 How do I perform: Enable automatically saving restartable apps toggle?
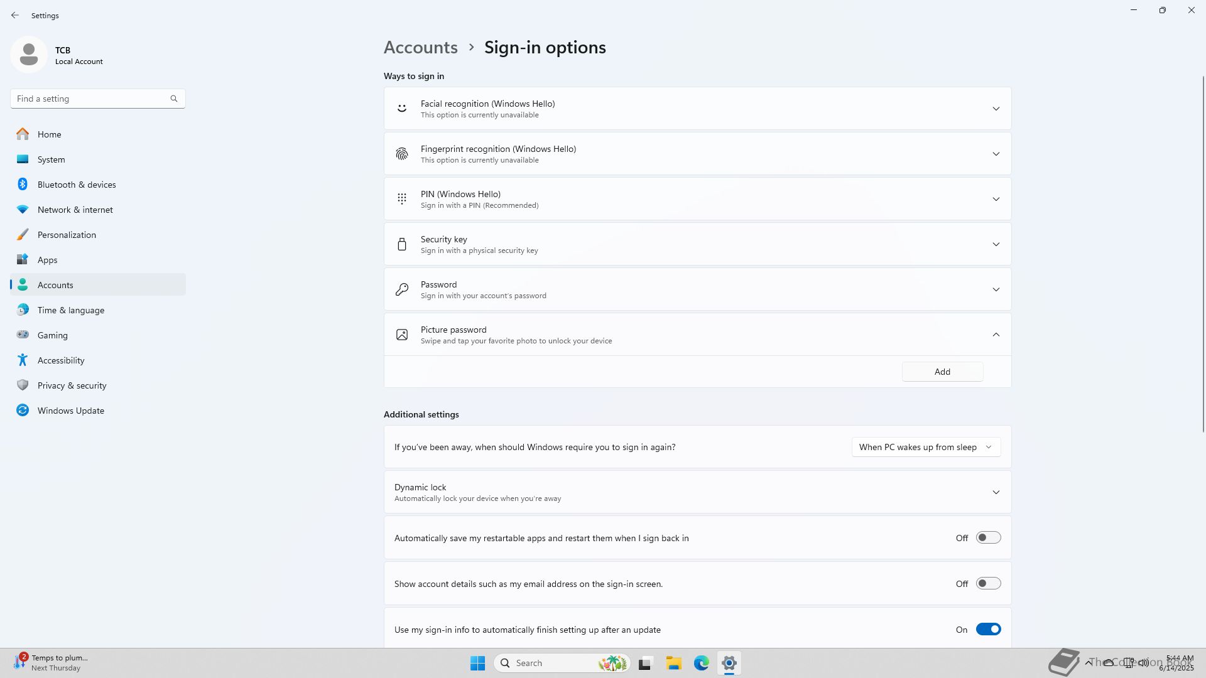pyautogui.click(x=987, y=538)
